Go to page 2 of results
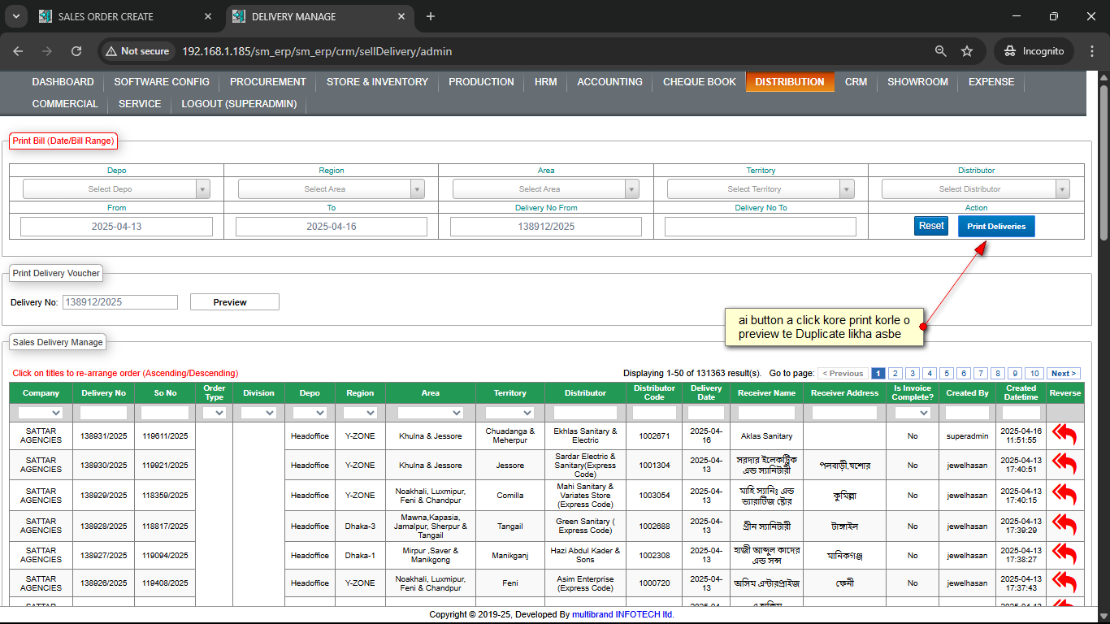This screenshot has height=624, width=1110. [x=895, y=374]
